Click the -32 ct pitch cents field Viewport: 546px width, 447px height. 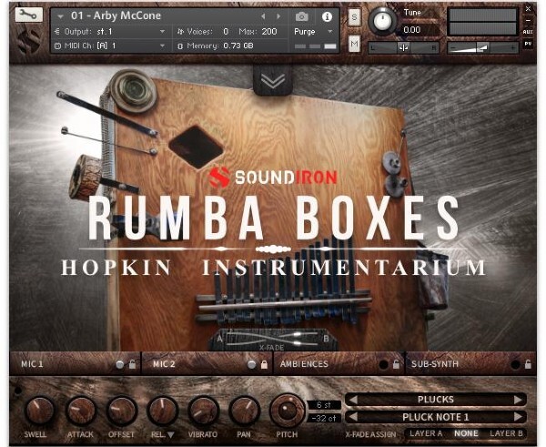pyautogui.click(x=323, y=418)
